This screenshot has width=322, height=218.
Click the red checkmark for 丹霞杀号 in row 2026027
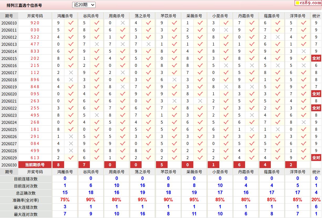click(x=252, y=144)
